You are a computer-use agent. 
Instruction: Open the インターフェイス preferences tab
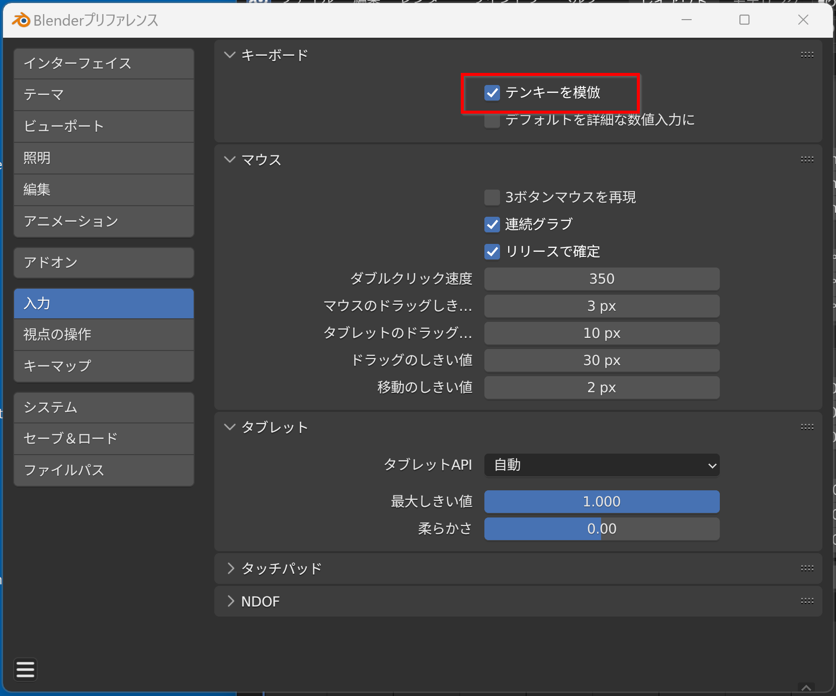[104, 63]
